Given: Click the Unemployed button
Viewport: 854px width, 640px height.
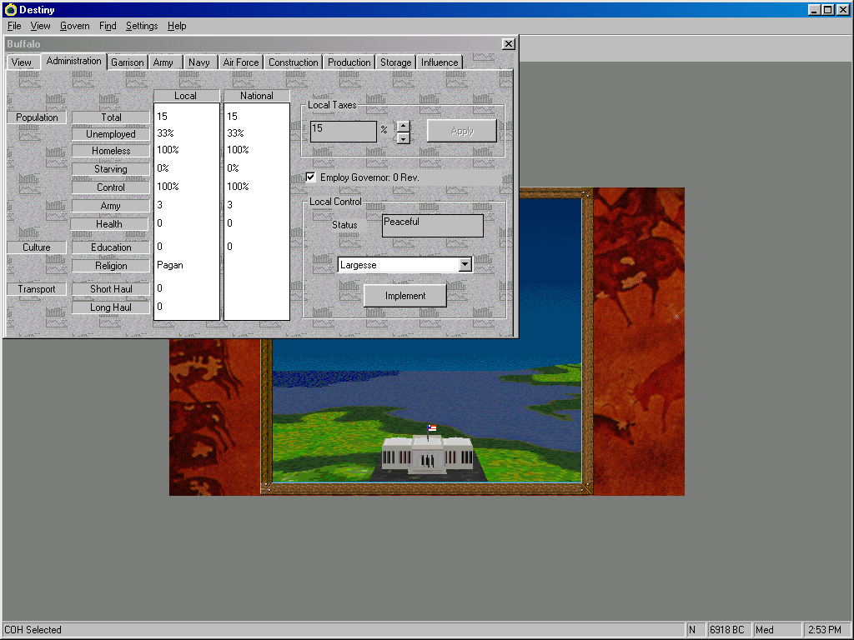Looking at the screenshot, I should [111, 134].
